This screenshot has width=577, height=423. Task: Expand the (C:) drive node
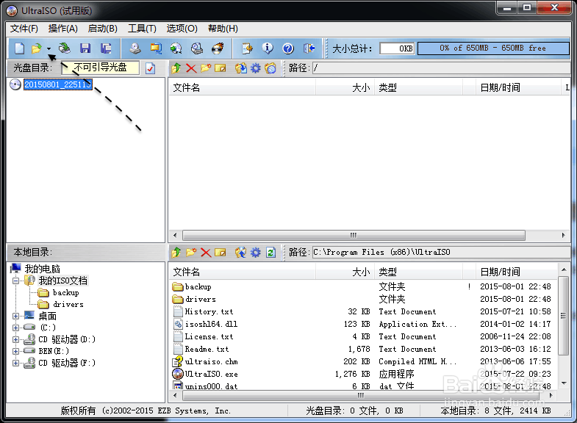pos(15,328)
